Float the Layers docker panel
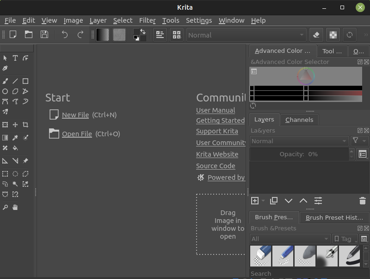This screenshot has width=370, height=279. pos(360,131)
